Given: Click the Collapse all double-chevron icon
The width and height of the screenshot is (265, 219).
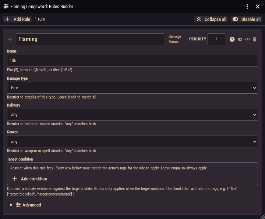Looking at the screenshot, I should click(199, 19).
